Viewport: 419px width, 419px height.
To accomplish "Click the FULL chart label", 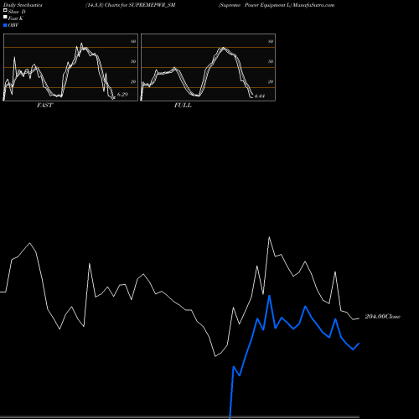I will pos(183,106).
